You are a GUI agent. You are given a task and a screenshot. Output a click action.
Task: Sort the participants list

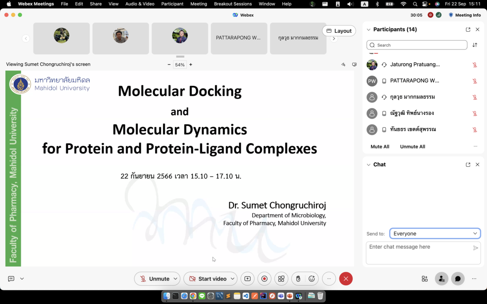[475, 45]
